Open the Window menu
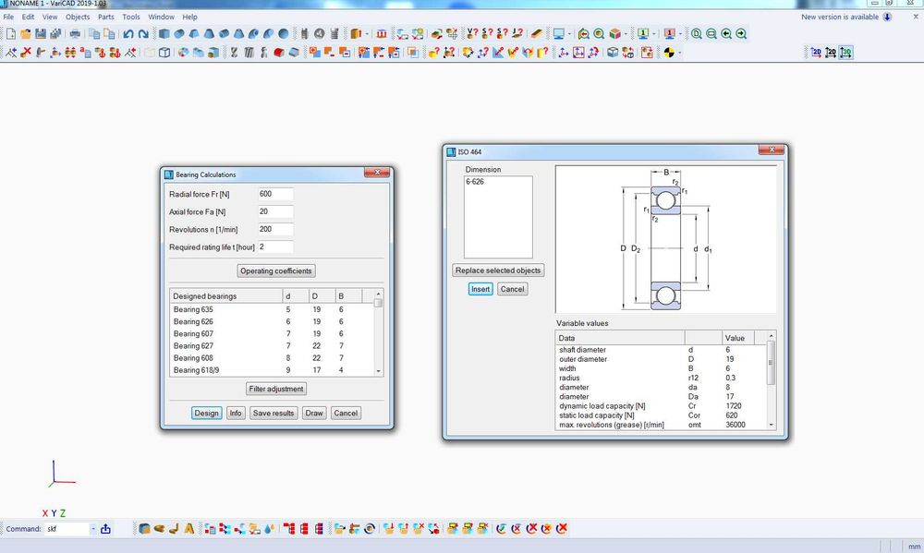Screen dimensions: 924x553 click(161, 17)
